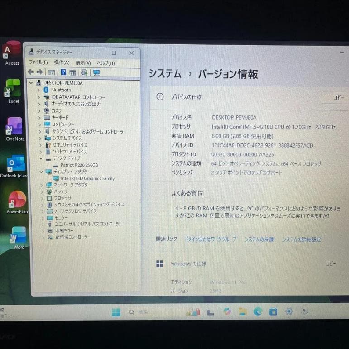This screenshot has height=349, width=349.
Task: Click the Device Manager title bar icon
Action: (31, 52)
